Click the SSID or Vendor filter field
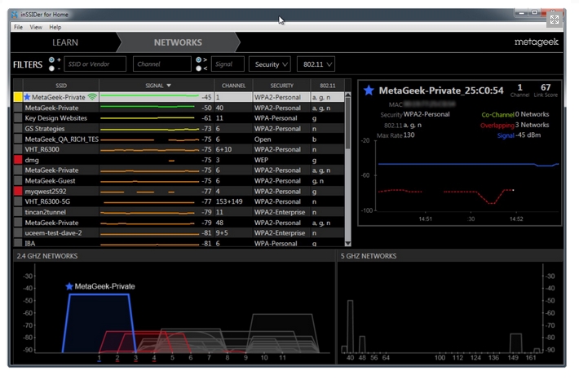 (x=95, y=64)
